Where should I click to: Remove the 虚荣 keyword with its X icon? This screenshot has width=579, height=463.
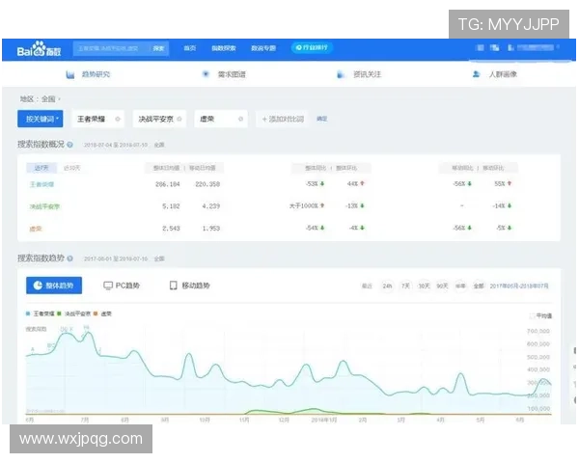pos(238,119)
